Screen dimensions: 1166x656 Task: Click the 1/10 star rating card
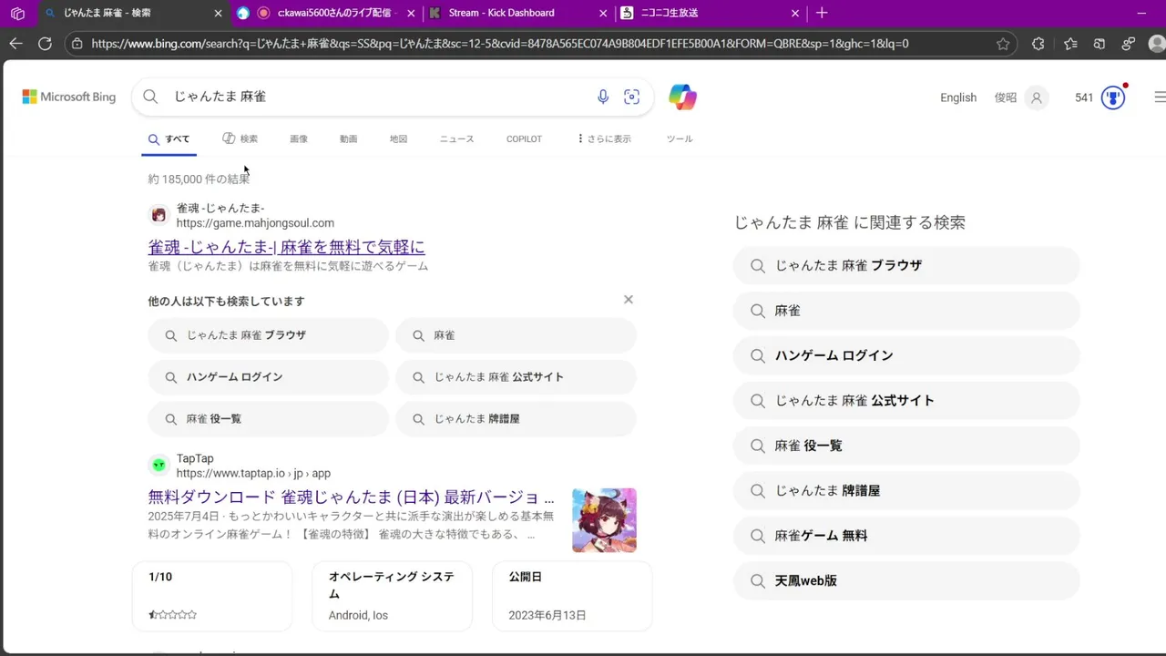212,596
